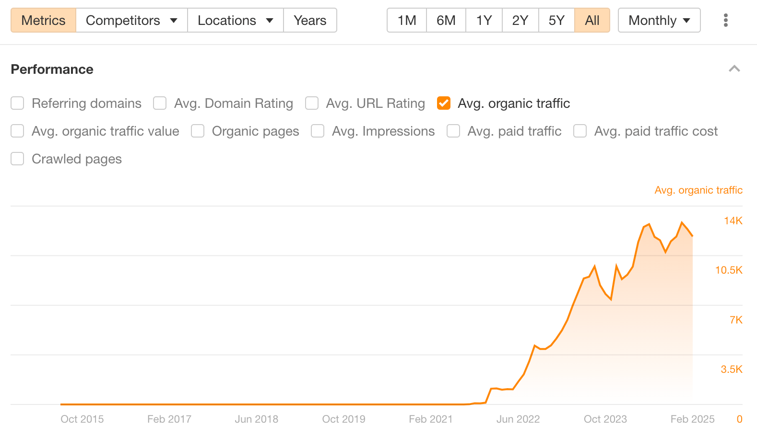The width and height of the screenshot is (757, 438).
Task: Click the Feb 2021 x-axis label
Action: [x=431, y=419]
